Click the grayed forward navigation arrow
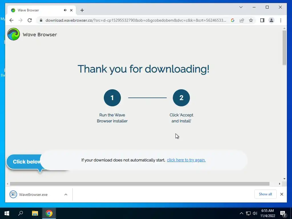This screenshot has width=292, height=219. pos(21,20)
